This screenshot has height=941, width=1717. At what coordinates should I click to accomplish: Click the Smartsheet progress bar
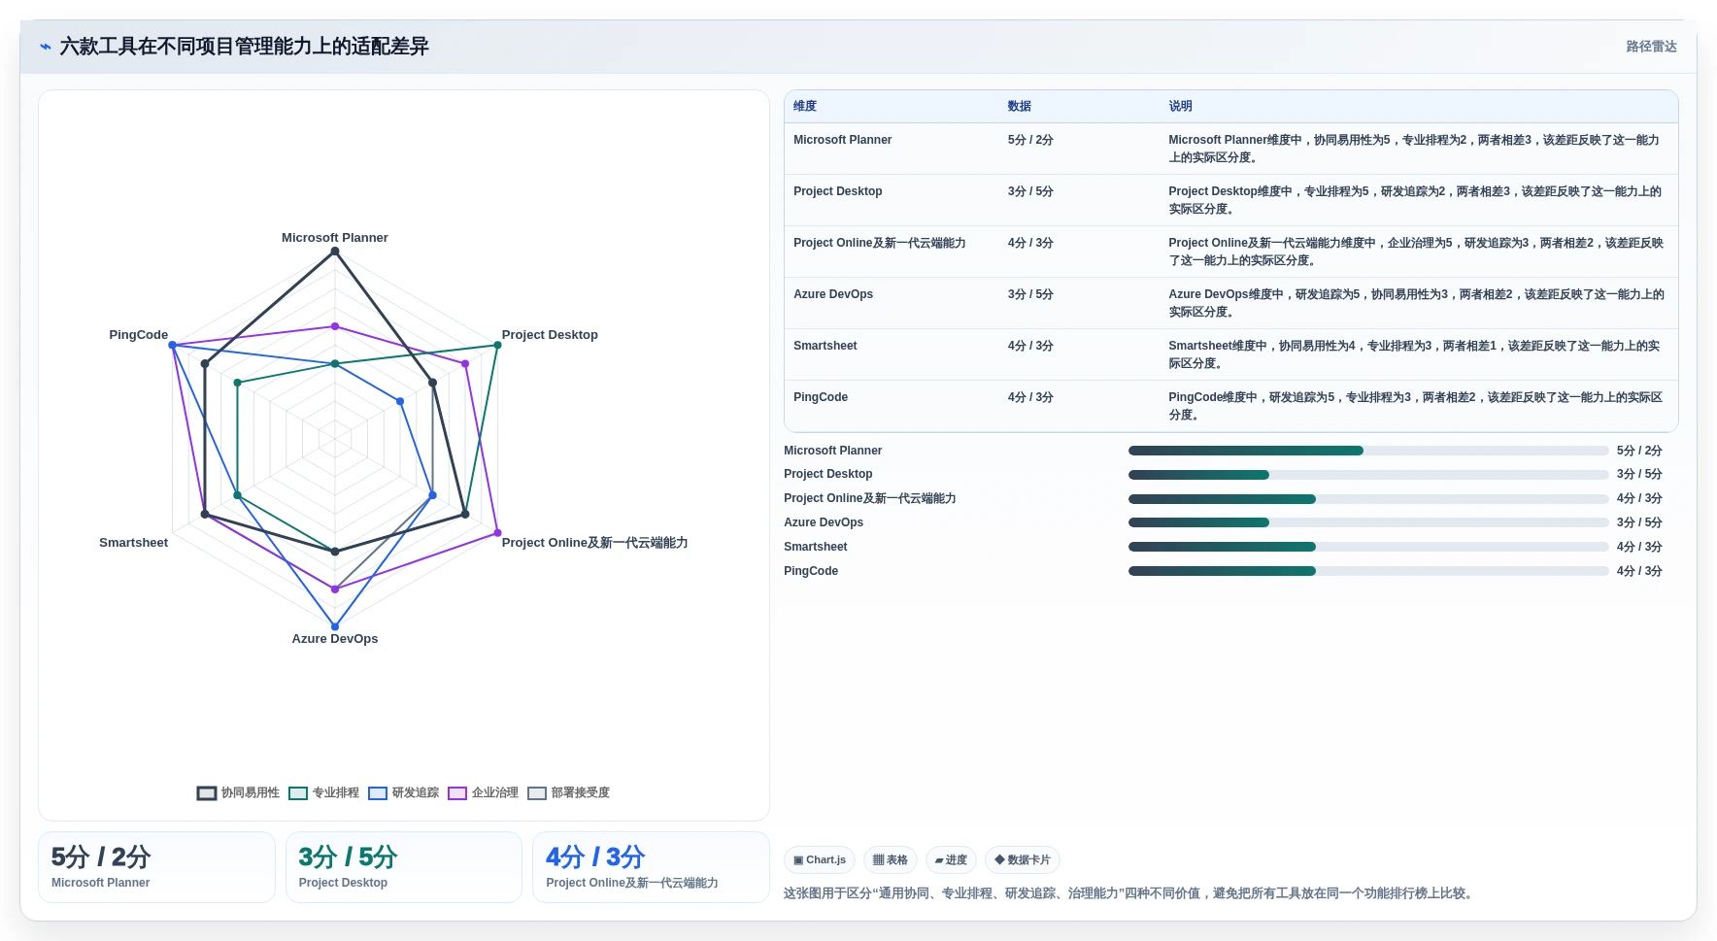(x=1368, y=547)
